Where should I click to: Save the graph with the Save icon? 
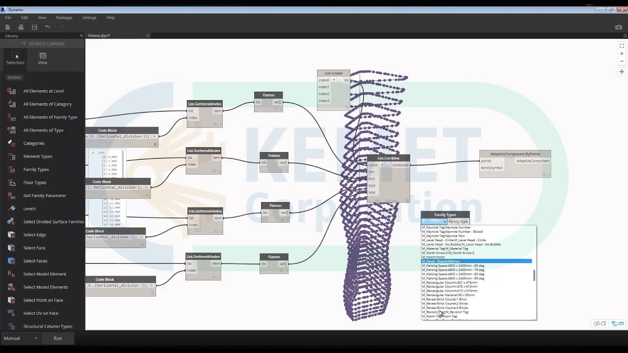[33, 27]
